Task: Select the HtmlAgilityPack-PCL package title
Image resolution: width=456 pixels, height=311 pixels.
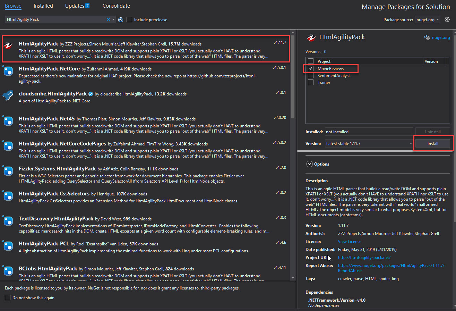Action: (x=44, y=244)
